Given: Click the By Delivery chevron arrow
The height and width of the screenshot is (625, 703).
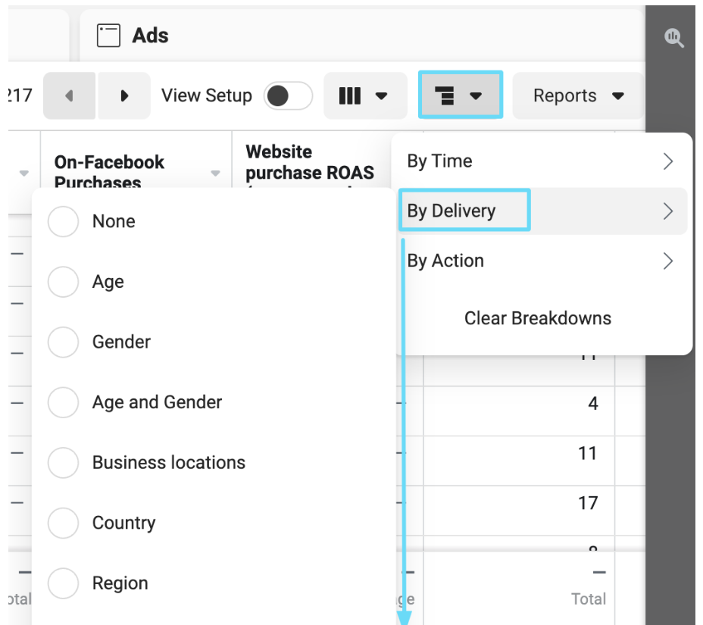Looking at the screenshot, I should point(668,211).
